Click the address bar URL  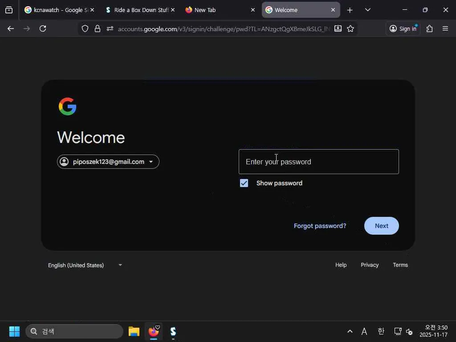tap(224, 29)
